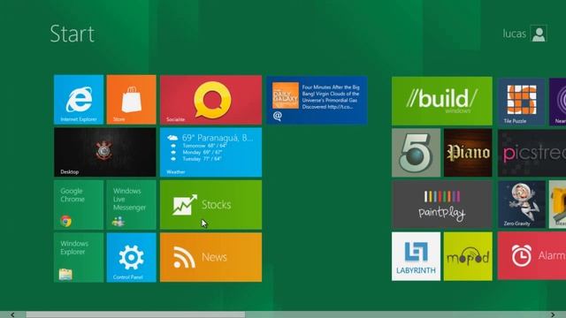566x318 pixels.
Task: Click the left scroll arrow
Action: tap(12, 314)
